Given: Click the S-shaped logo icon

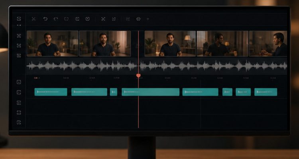Looking at the screenshot, I should [19, 19].
